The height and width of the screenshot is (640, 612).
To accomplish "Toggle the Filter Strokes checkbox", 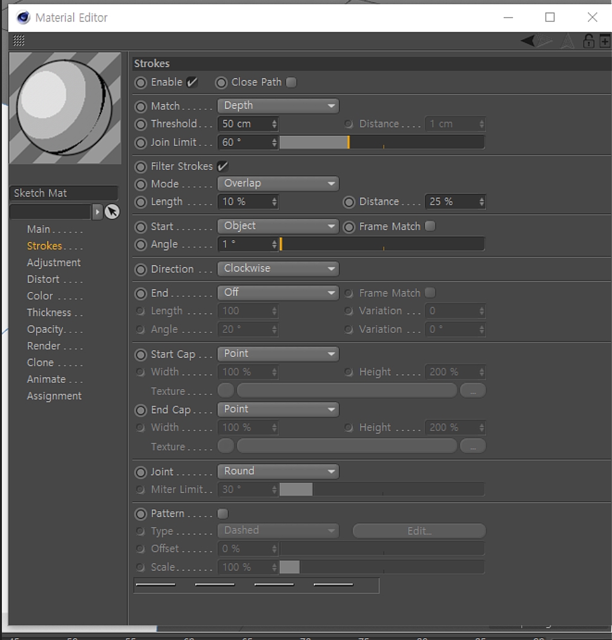I will pos(223,167).
